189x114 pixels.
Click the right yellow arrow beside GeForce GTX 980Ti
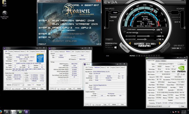[160, 43]
